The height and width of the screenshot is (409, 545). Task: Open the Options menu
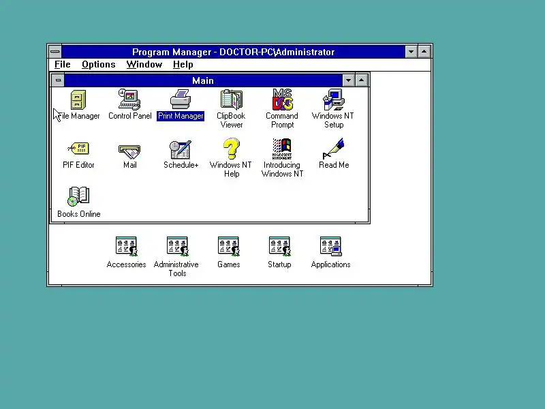[99, 65]
